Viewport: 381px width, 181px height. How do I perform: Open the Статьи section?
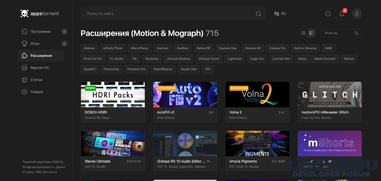point(36,80)
